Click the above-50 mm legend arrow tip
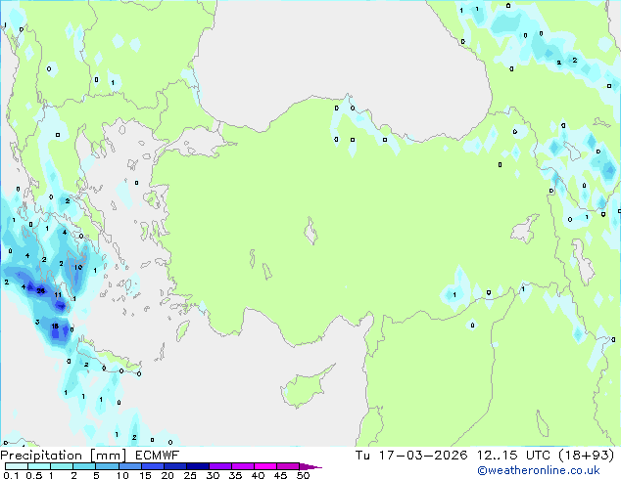 point(310,466)
